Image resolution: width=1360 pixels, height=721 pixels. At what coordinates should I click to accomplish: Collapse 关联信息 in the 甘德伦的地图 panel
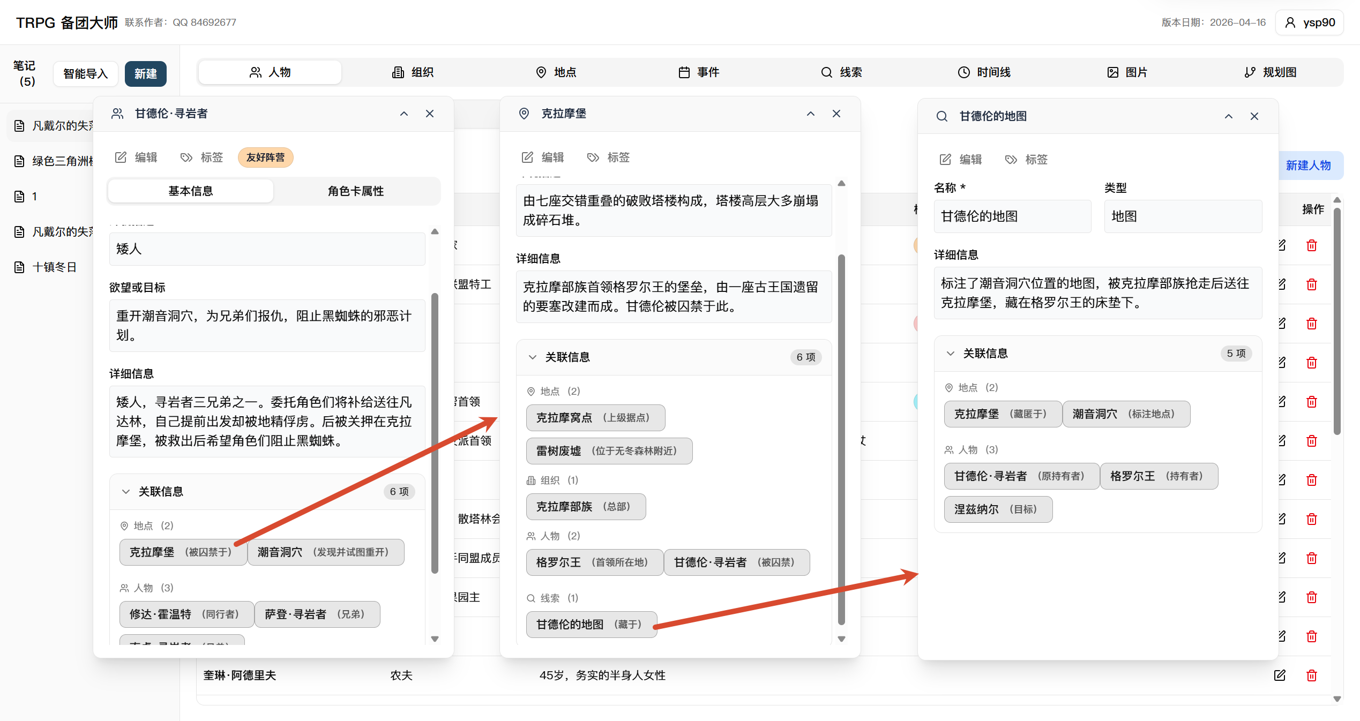(x=1098, y=354)
